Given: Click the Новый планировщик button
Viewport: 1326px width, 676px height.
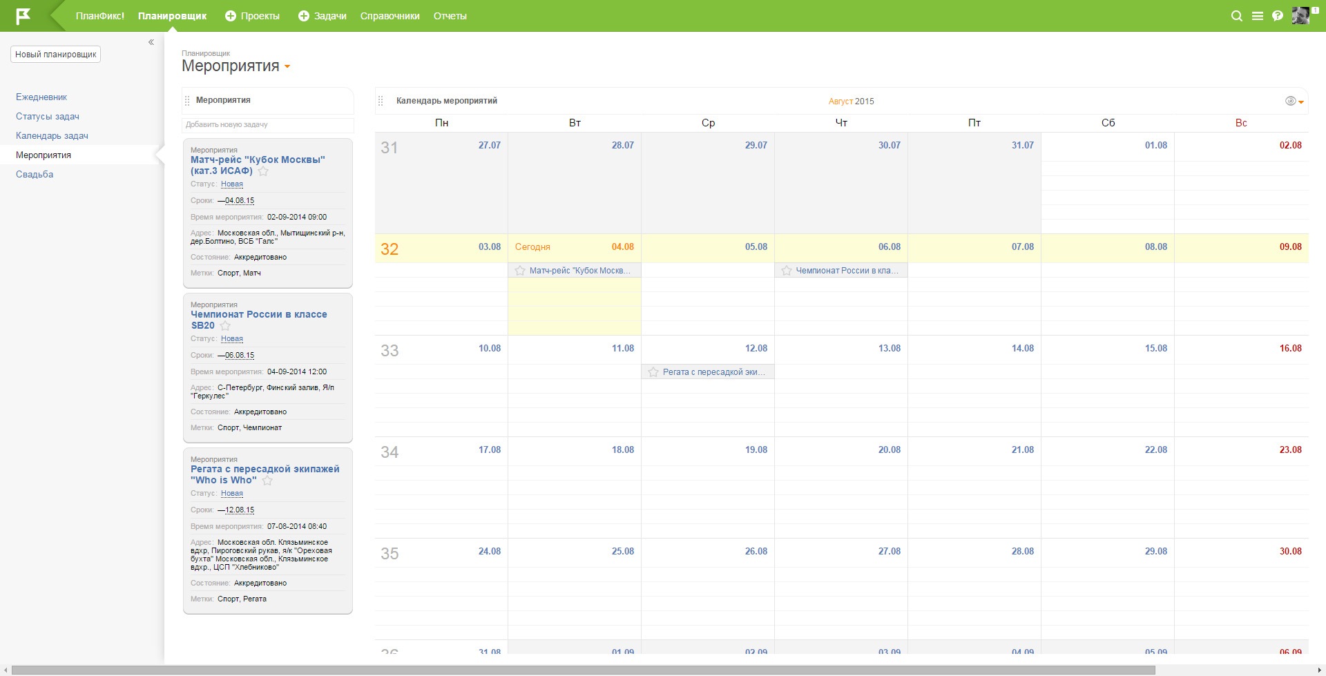Looking at the screenshot, I should [x=56, y=55].
